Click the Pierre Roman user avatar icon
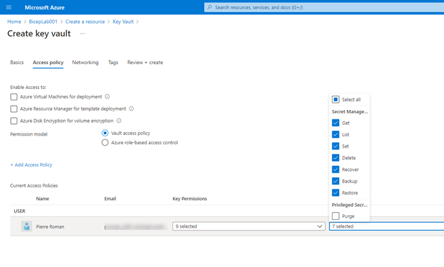The height and width of the screenshot is (267, 444). (x=26, y=227)
